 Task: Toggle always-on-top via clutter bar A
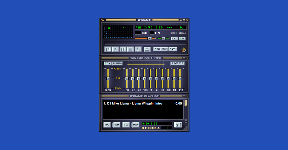[104, 29]
